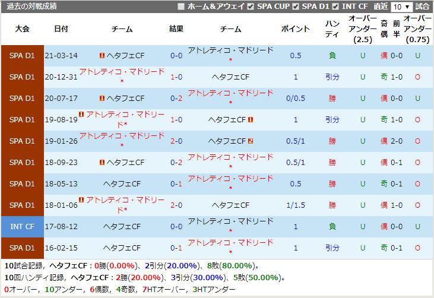Image resolution: width=434 pixels, height=298 pixels.
Task: Click the 0.5/1 point value on 19-01-26
Action: tap(296, 141)
